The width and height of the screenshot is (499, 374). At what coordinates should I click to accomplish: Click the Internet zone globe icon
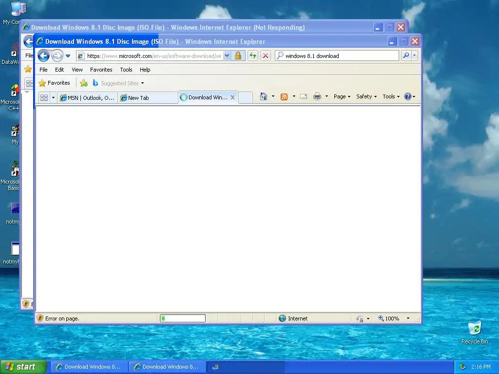282,318
